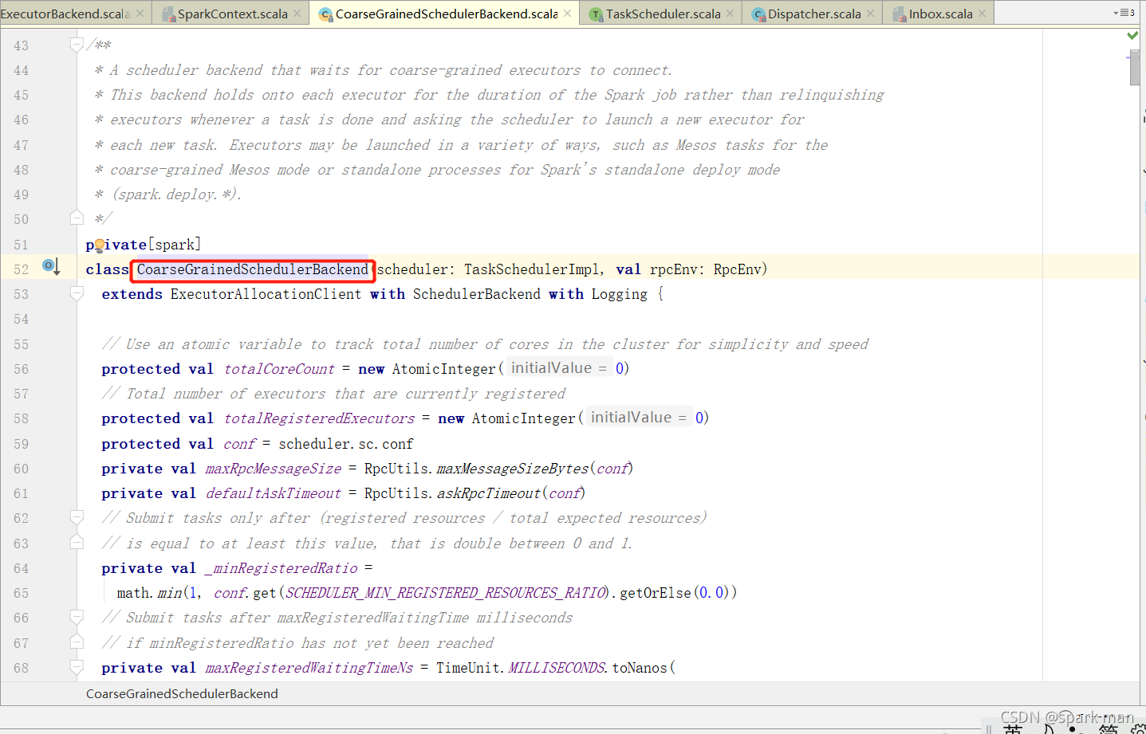Click the totalRegisteredExecutors variable
Screen dimensions: 1146x734
click(x=319, y=418)
